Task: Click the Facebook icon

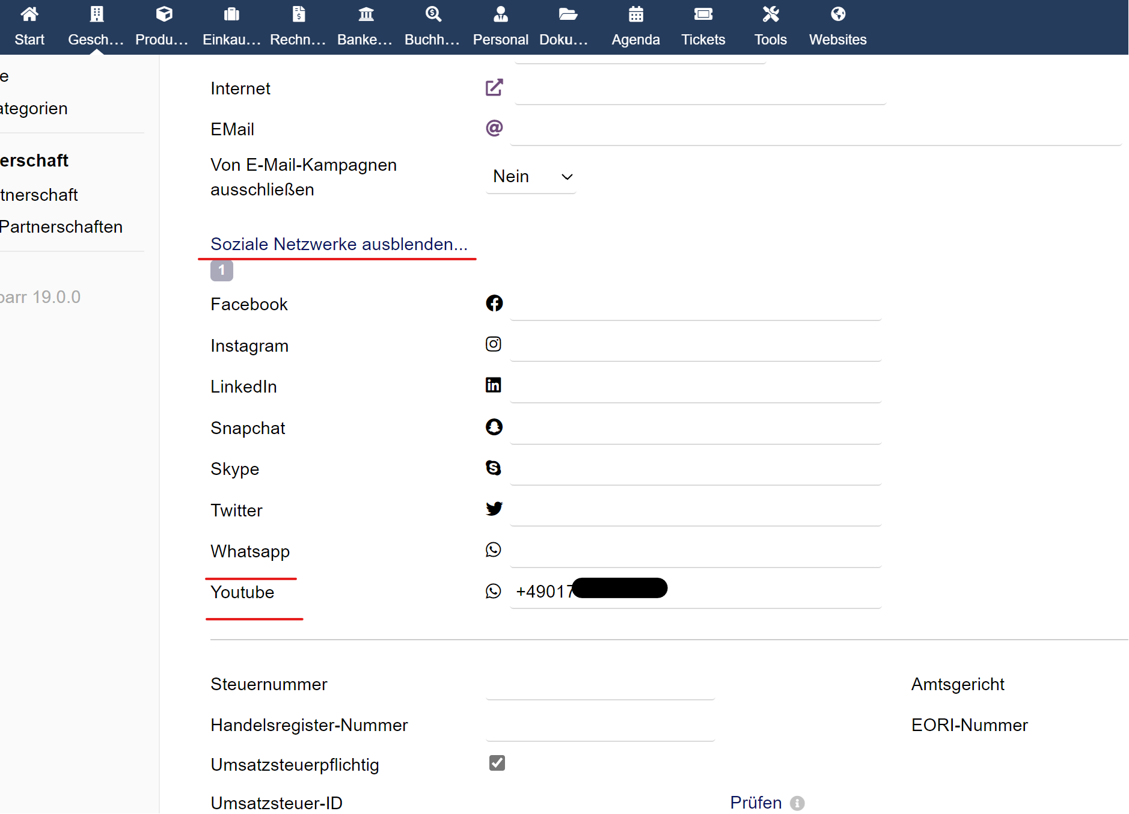Action: [494, 304]
